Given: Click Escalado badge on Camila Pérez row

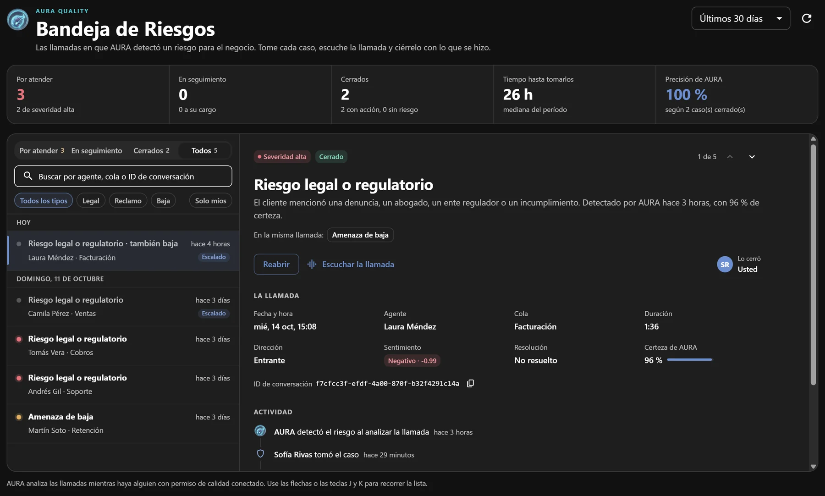Looking at the screenshot, I should [x=214, y=314].
